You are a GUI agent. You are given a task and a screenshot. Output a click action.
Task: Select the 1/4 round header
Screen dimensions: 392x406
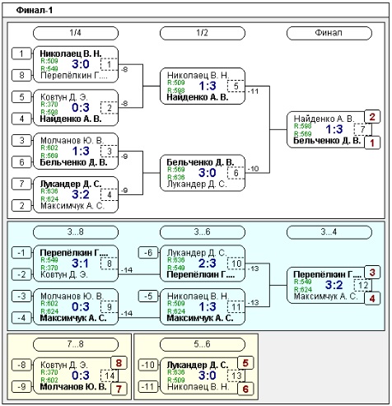(x=76, y=33)
